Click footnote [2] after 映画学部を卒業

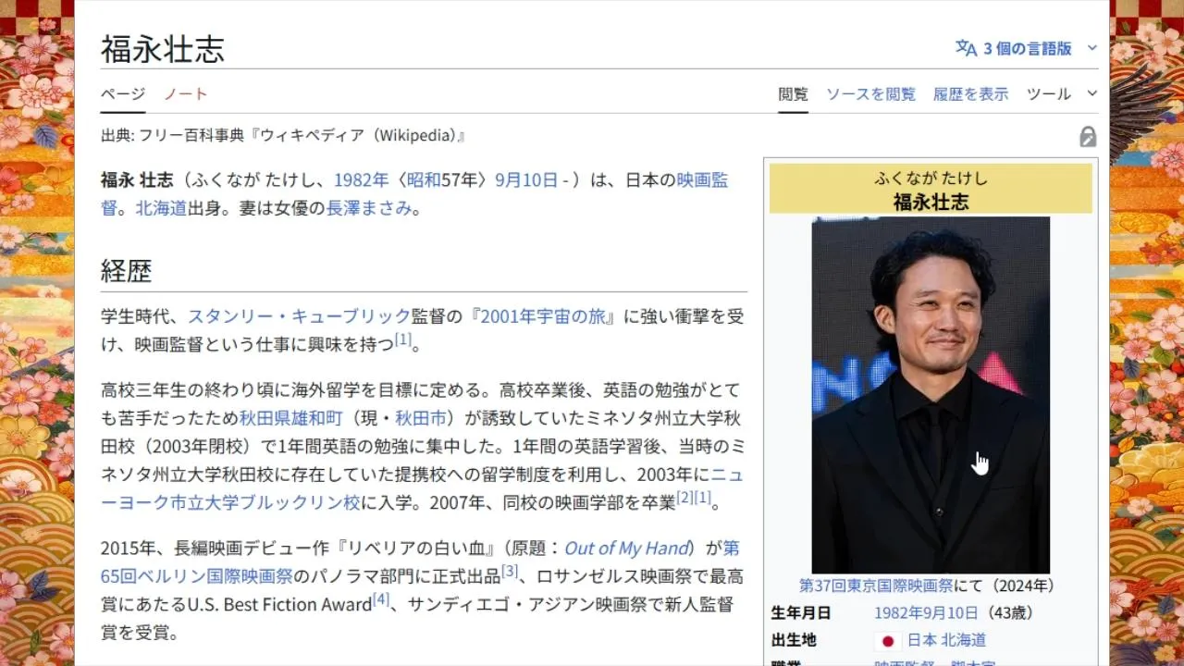(x=684, y=498)
